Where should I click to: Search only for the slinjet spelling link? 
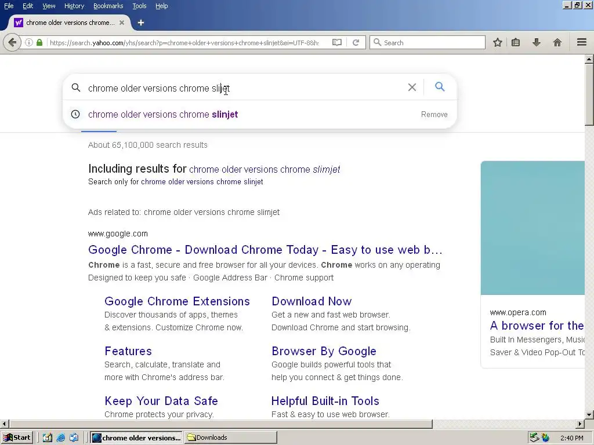202,181
